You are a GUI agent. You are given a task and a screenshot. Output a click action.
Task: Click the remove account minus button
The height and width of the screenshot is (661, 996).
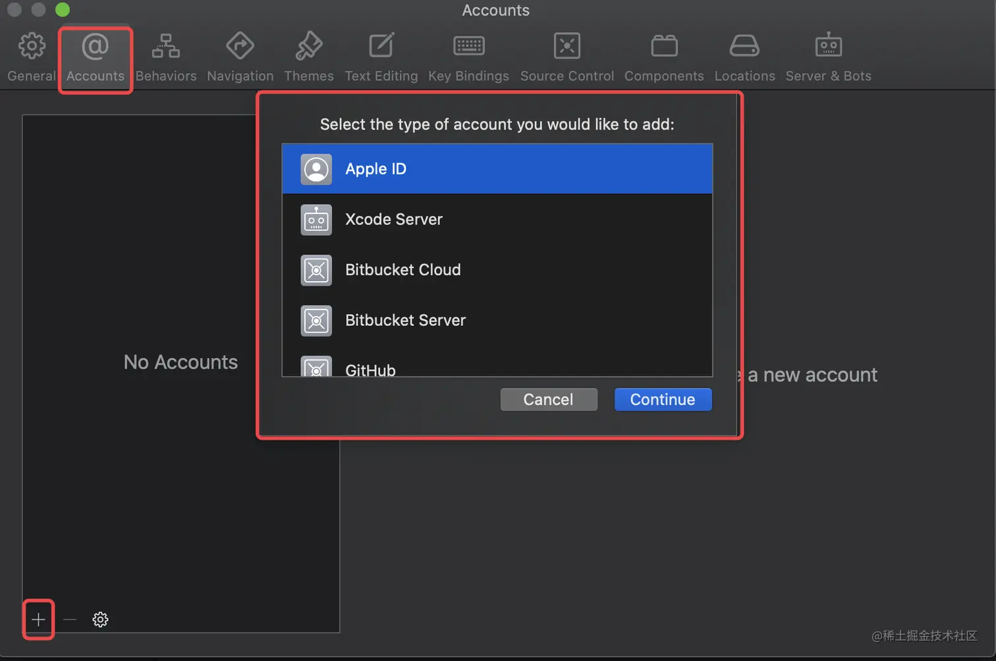tap(70, 620)
